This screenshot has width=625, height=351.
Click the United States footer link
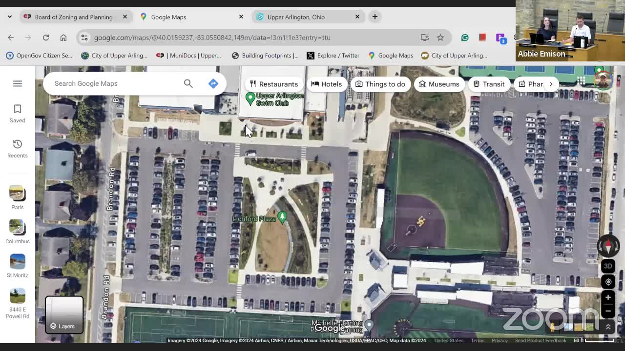(x=449, y=341)
